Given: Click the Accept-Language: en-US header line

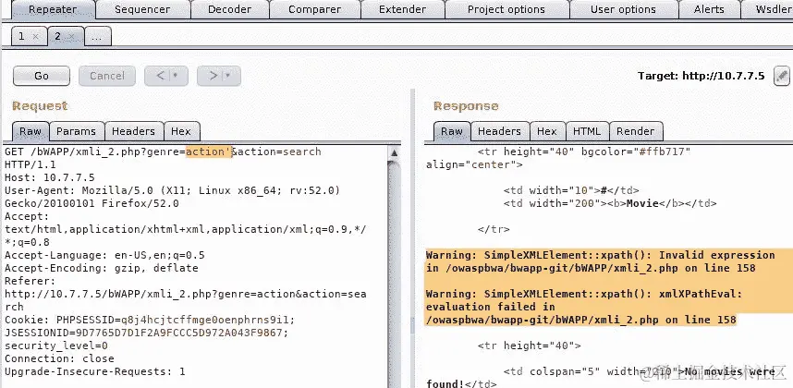Looking at the screenshot, I should click(104, 255).
